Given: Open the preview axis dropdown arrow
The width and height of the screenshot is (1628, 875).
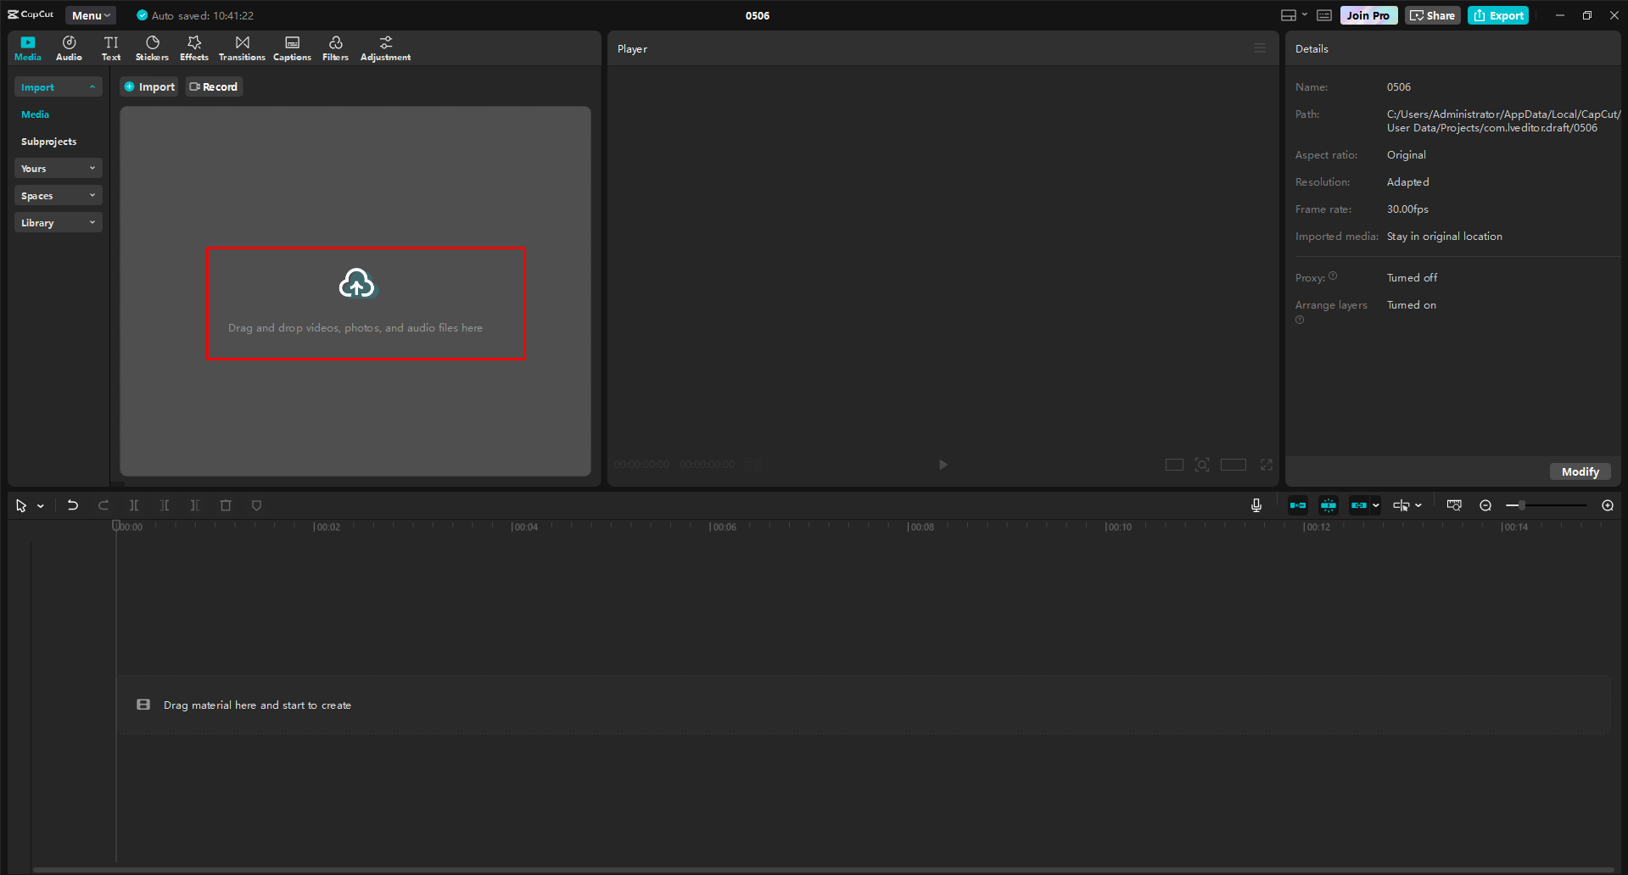Looking at the screenshot, I should point(1418,505).
